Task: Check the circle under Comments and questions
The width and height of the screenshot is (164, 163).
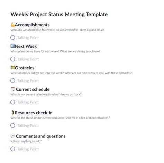Action: (x=13, y=149)
